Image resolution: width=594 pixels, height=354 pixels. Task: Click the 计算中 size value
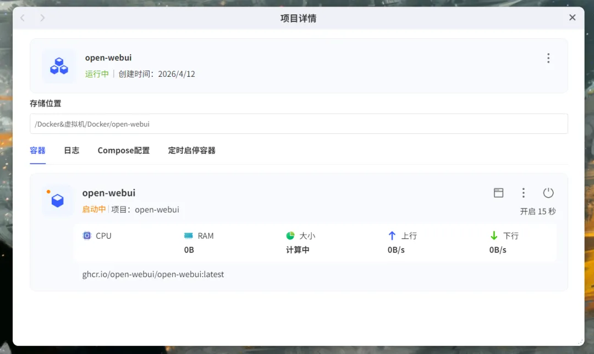click(x=298, y=250)
